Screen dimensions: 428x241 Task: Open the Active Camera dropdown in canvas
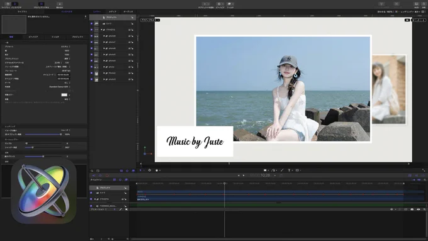(150, 20)
